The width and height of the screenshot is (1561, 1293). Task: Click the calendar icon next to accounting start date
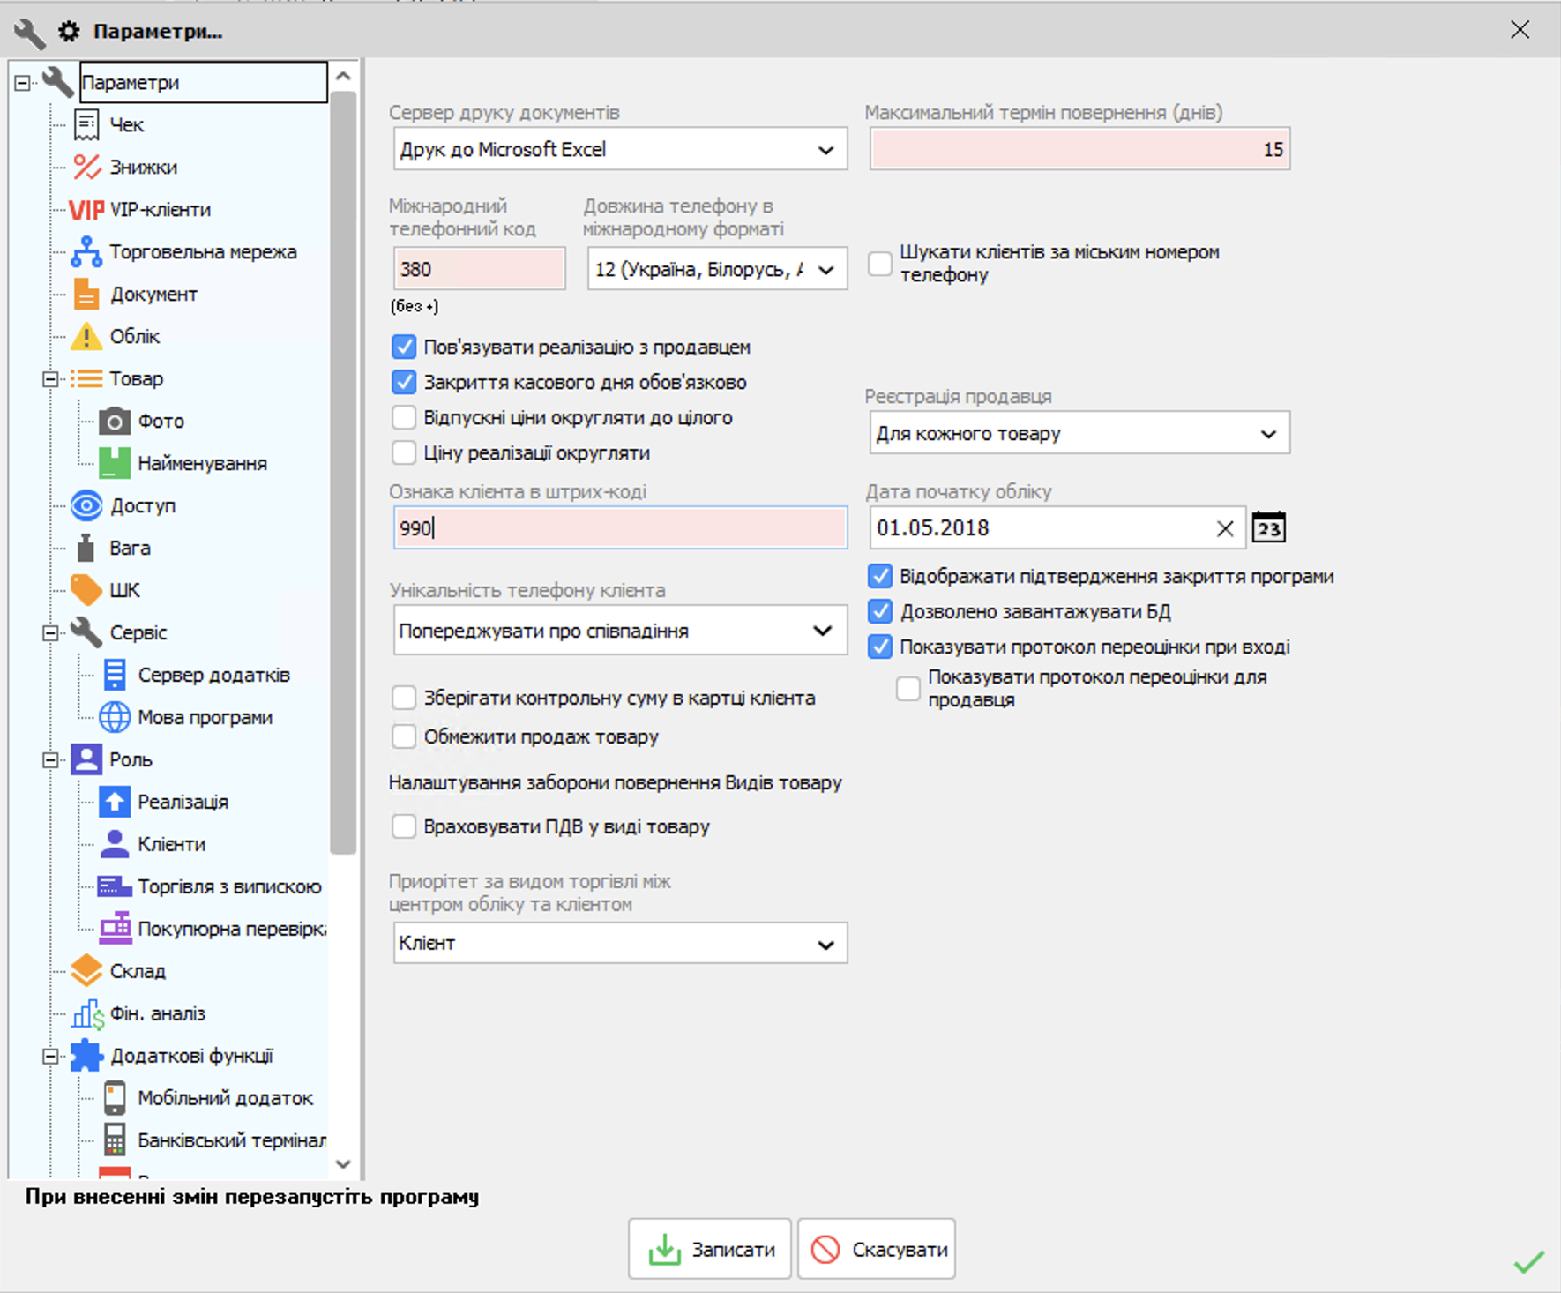tap(1268, 527)
